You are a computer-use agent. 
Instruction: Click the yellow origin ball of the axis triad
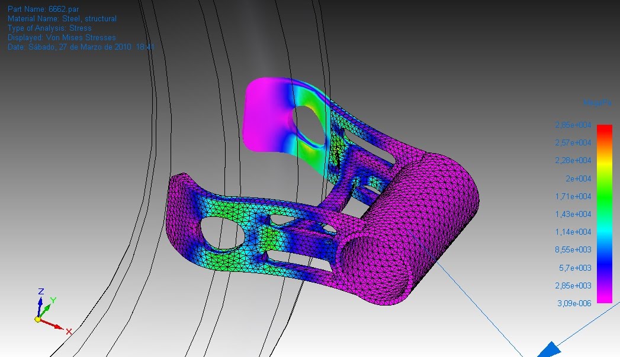coord(38,319)
